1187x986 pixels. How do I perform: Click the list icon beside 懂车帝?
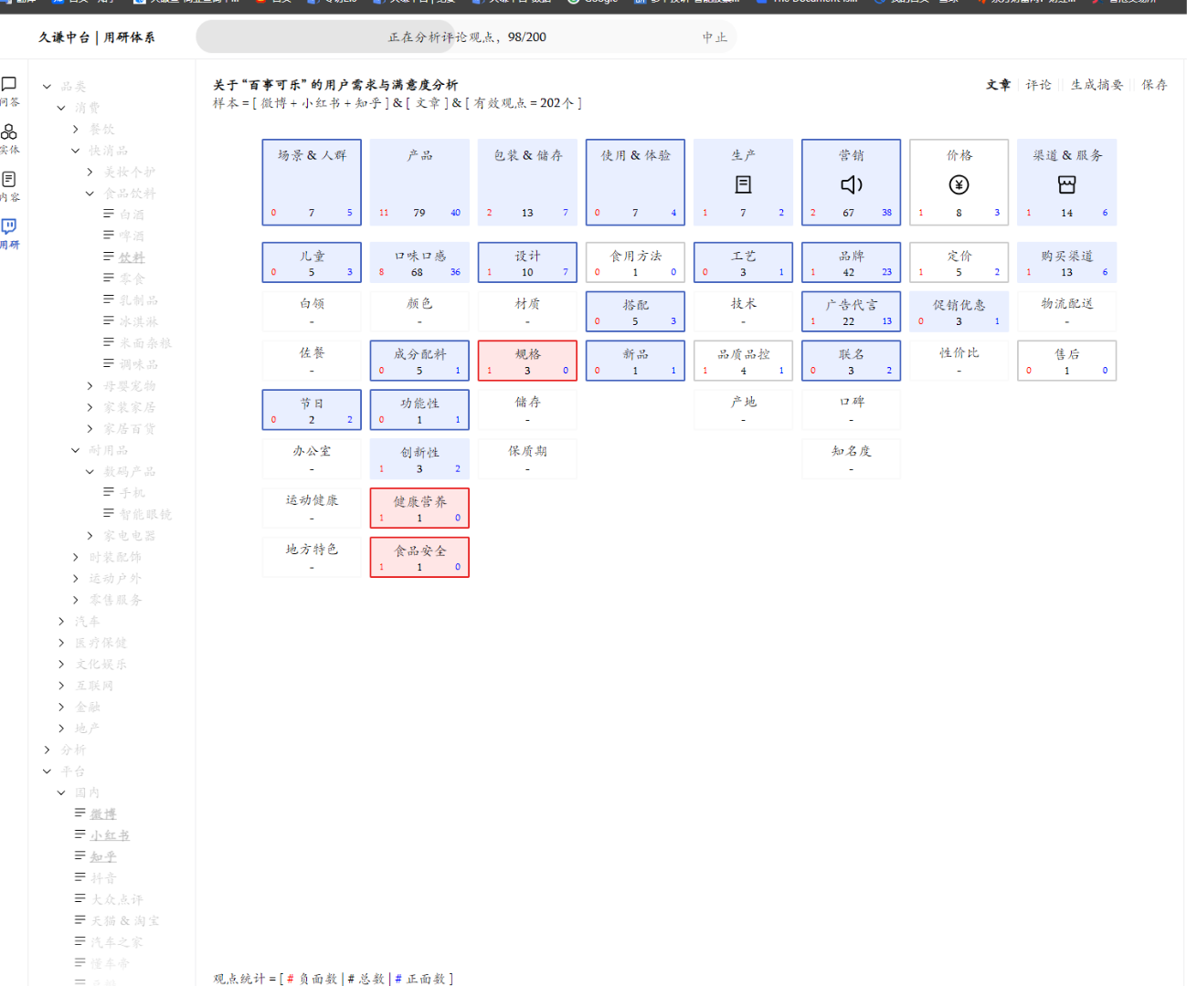[80, 962]
